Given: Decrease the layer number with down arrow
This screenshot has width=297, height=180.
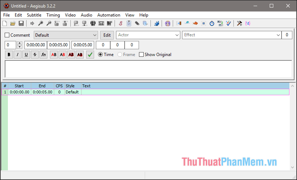Looking at the screenshot, I should pyautogui.click(x=19, y=47).
